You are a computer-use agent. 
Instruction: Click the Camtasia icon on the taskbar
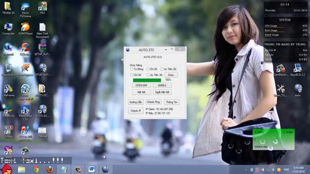(77, 170)
